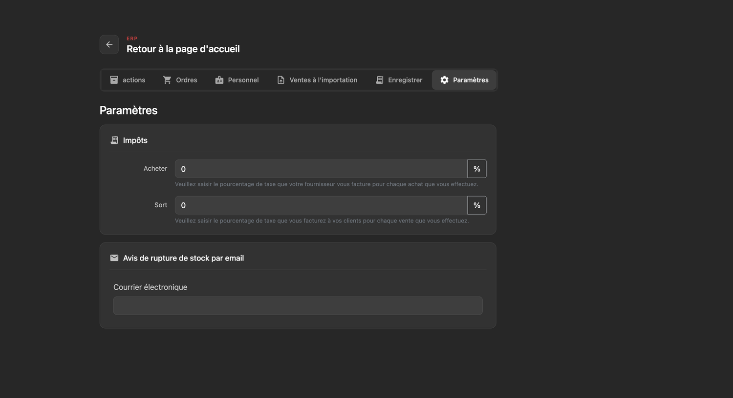Click the gear icon in Paramètres tab
This screenshot has height=398, width=733.
coord(444,80)
